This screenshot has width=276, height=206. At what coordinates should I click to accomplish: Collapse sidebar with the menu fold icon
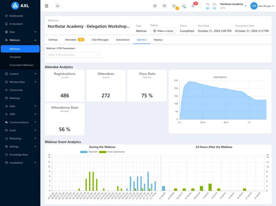pos(47,6)
